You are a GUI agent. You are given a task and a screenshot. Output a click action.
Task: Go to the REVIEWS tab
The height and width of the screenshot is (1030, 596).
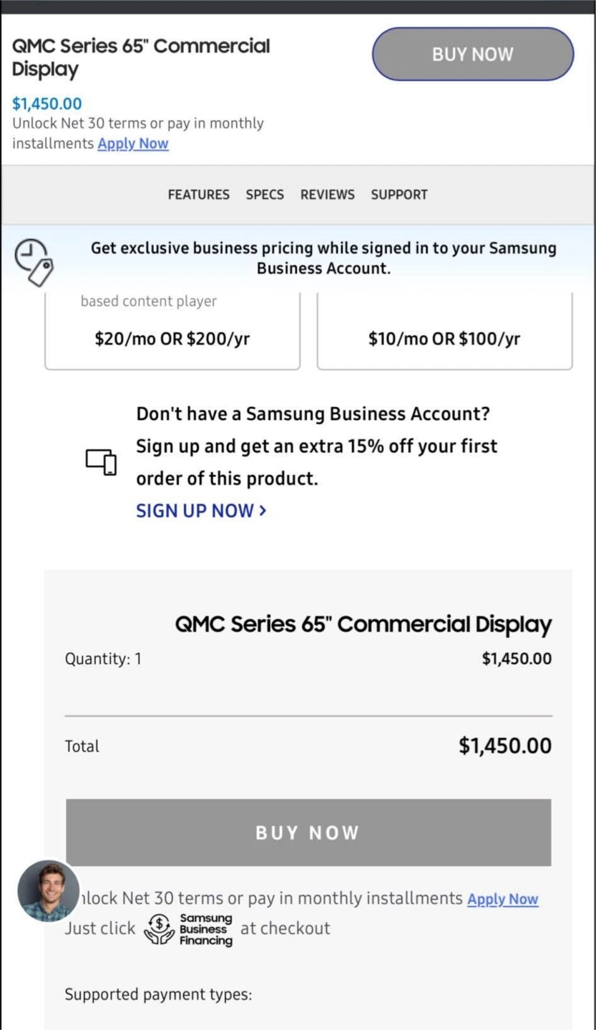[x=327, y=195]
